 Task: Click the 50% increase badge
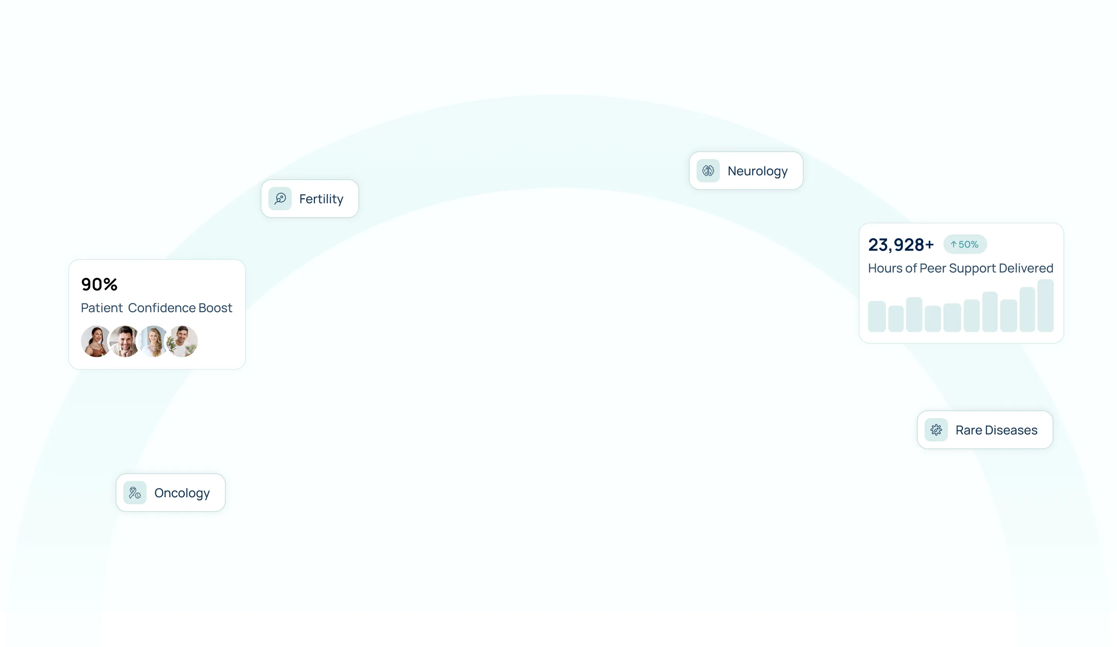point(965,244)
